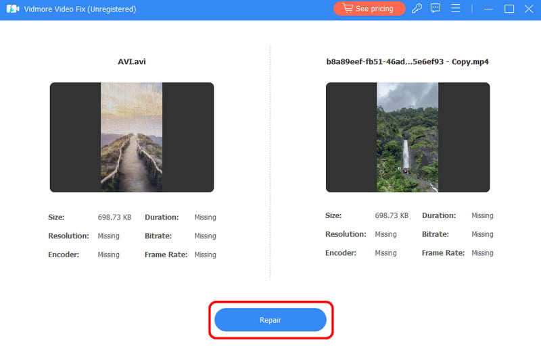Click the register key icon
Image resolution: width=541 pixels, height=349 pixels.
coord(417,9)
